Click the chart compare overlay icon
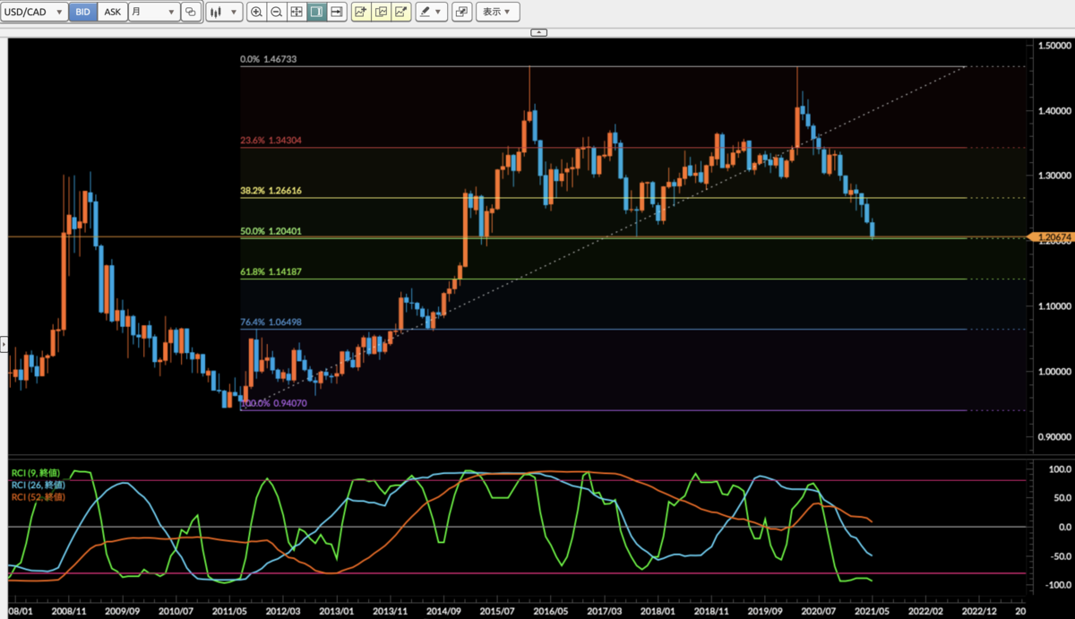1075x619 pixels. coord(191,12)
